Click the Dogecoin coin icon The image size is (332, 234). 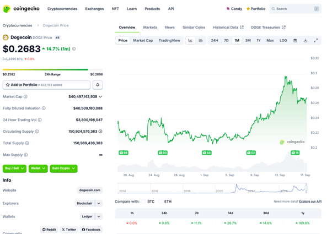(6, 37)
